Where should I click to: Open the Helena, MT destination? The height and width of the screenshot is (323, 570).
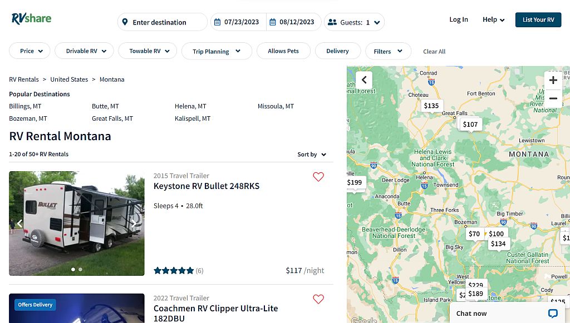click(x=190, y=106)
